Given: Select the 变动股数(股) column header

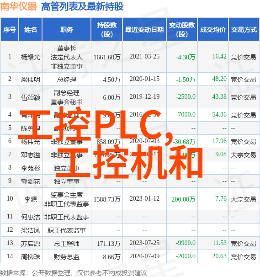Looking at the screenshot, I should [182, 30].
